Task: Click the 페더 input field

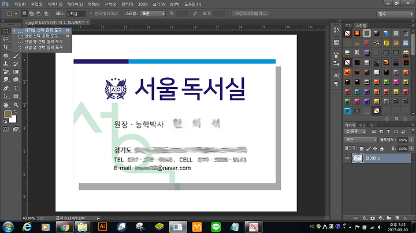Action: coord(76,13)
